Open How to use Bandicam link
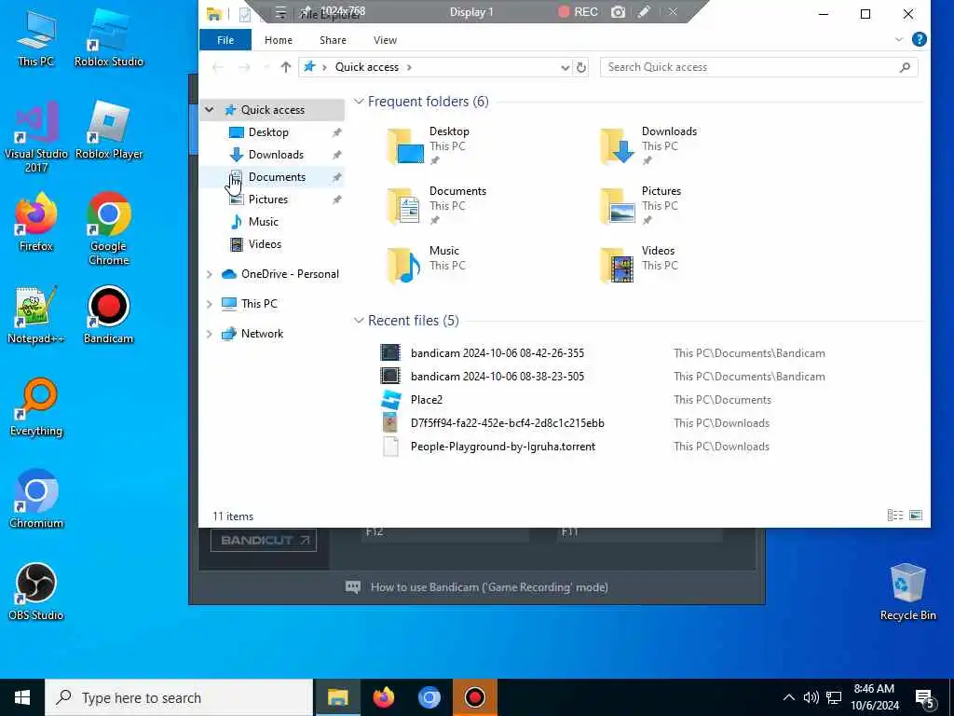The image size is (954, 716). 488,587
